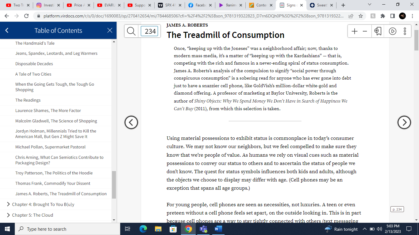Start read-aloud with the play circle icon
The width and height of the screenshot is (419, 235).
pyautogui.click(x=393, y=31)
